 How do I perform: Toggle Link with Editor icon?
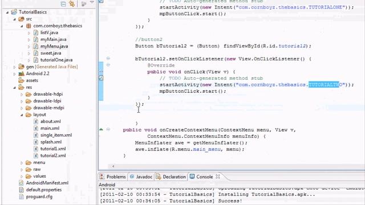tap(72, 4)
